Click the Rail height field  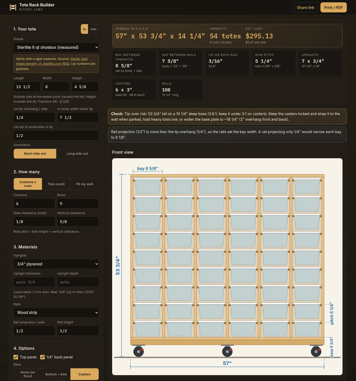78,331
